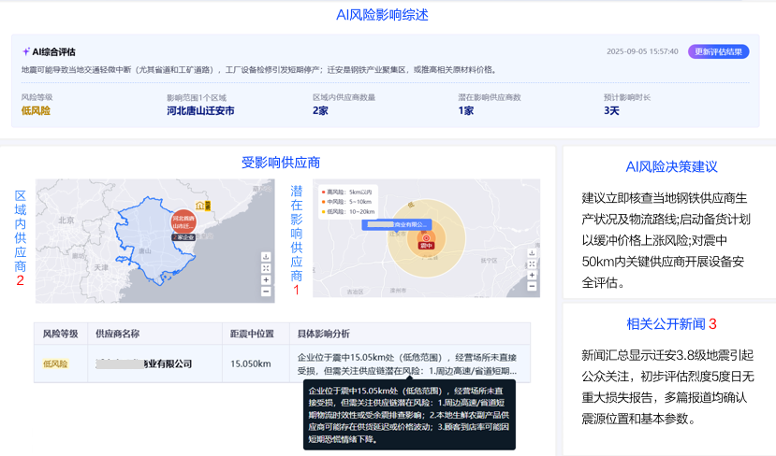The width and height of the screenshot is (776, 456).
Task: Click the blue supplier name label on map
Action: tap(397, 224)
